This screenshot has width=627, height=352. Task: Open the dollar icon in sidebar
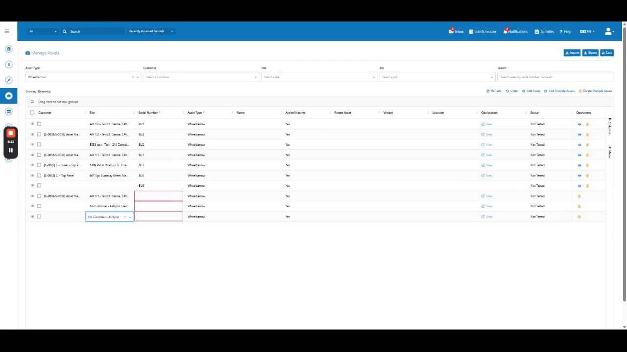(x=8, y=65)
